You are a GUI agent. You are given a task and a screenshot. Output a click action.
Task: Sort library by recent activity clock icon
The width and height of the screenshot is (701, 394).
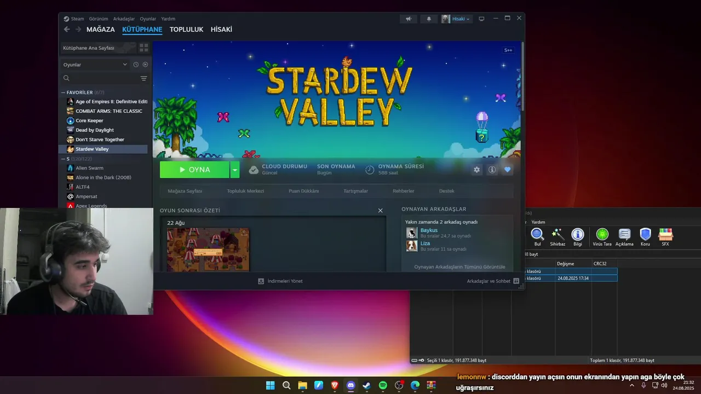pyautogui.click(x=136, y=65)
